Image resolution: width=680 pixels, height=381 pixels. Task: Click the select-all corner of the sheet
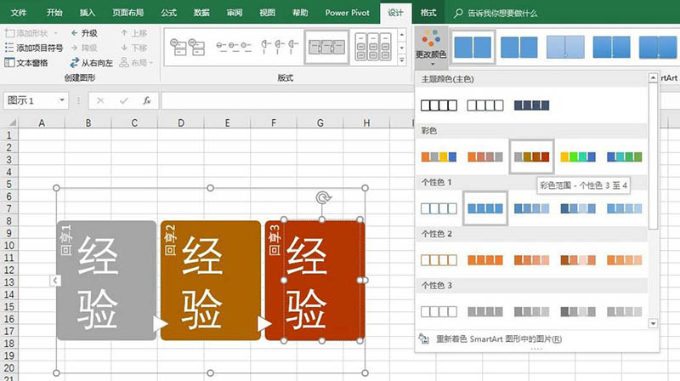click(12, 122)
